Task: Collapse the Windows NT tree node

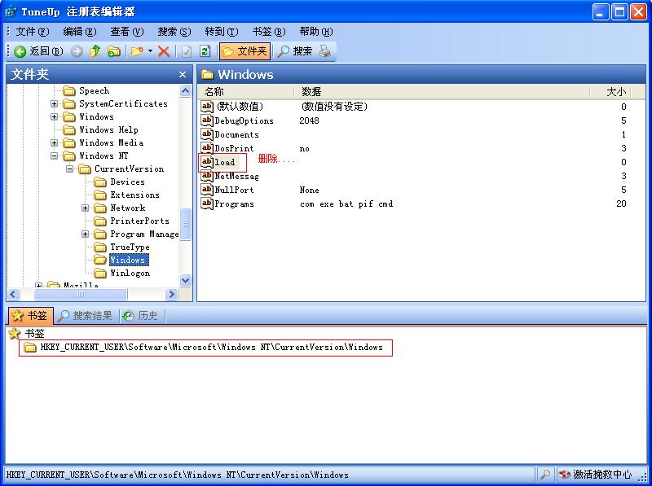Action: click(54, 155)
